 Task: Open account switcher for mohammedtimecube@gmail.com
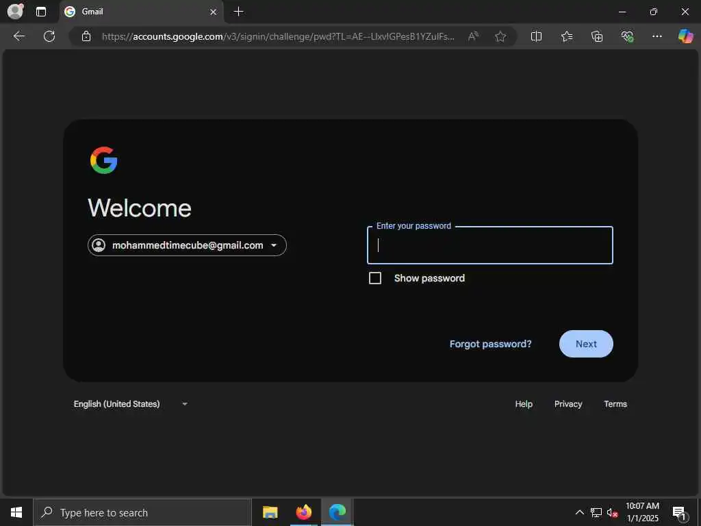(187, 245)
